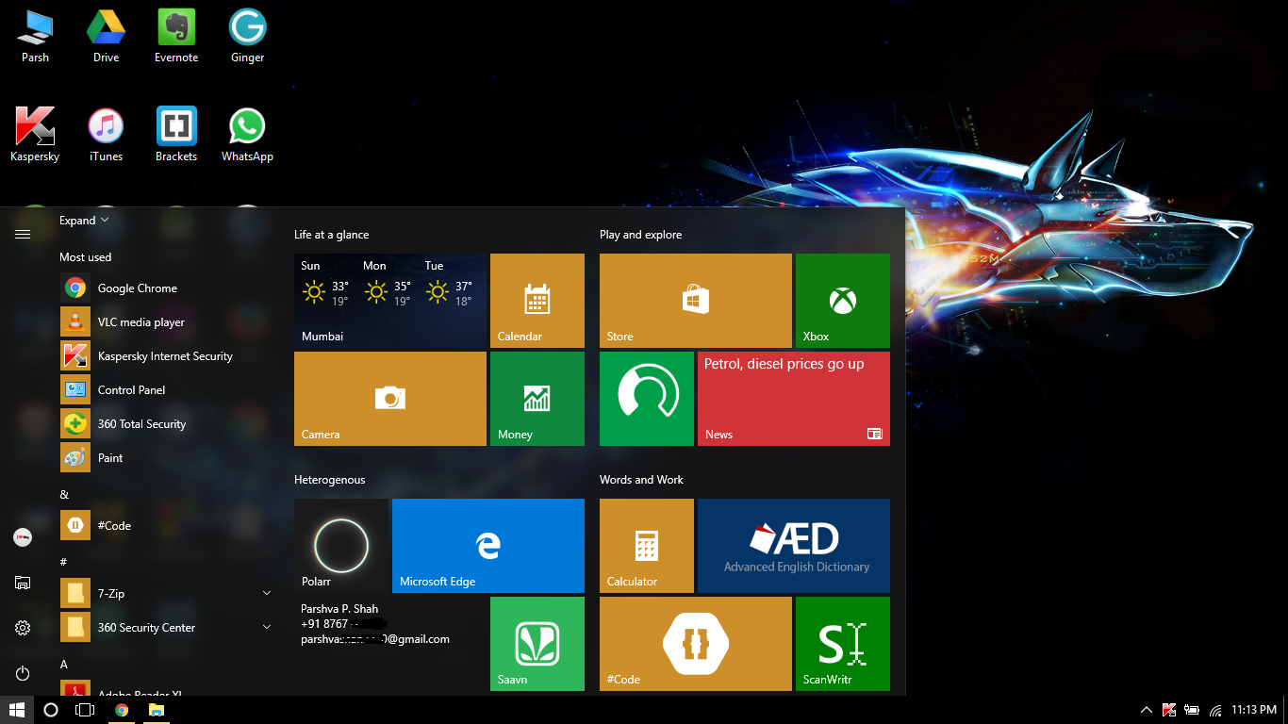This screenshot has width=1288, height=724.
Task: Open the Store tile
Action: pos(695,301)
